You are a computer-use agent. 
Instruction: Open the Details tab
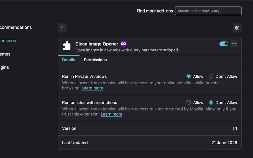tap(68, 60)
